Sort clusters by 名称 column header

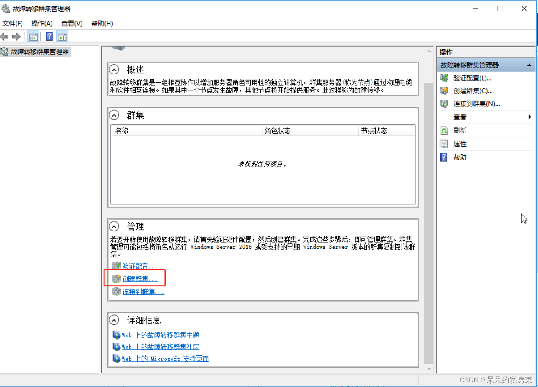[186, 131]
